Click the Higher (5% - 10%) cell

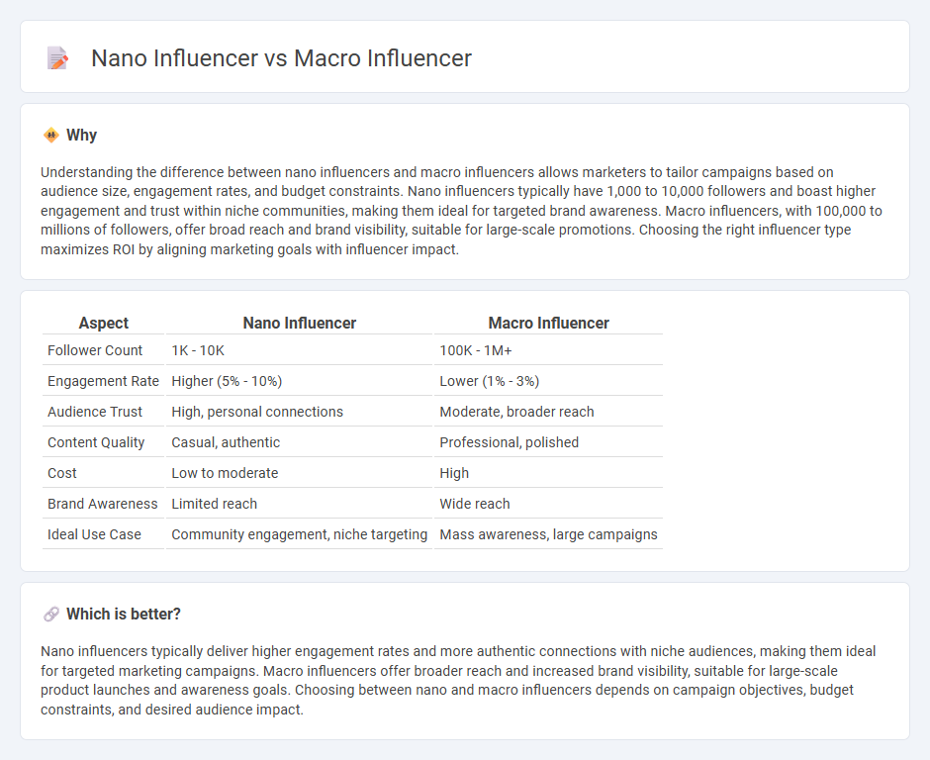(x=299, y=381)
